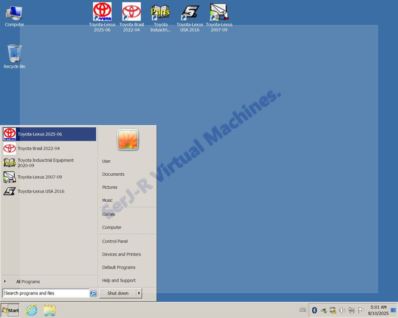
Task: Click the keyboard icon on taskbar
Action: 302,310
